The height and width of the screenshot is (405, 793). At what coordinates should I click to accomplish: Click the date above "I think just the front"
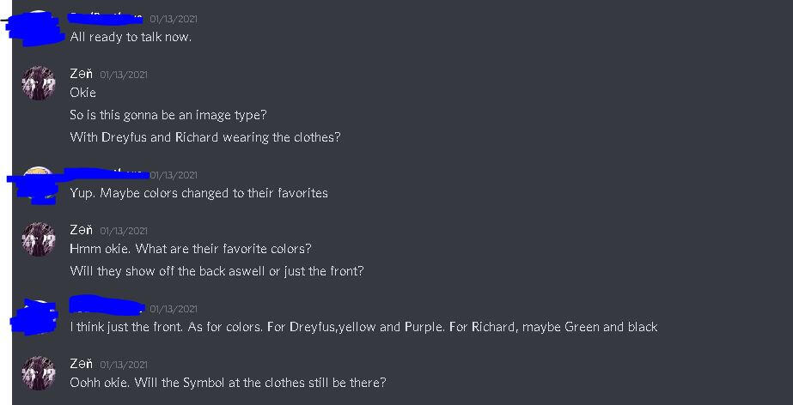coord(174,309)
